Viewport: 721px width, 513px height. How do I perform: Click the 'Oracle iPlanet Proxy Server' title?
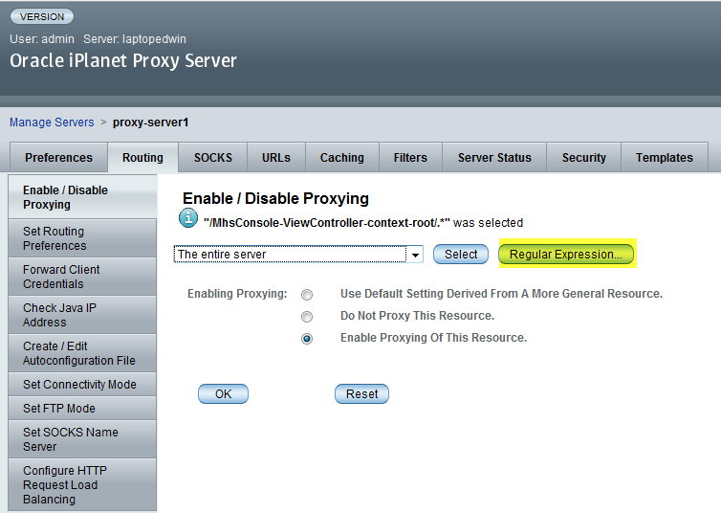tap(123, 60)
